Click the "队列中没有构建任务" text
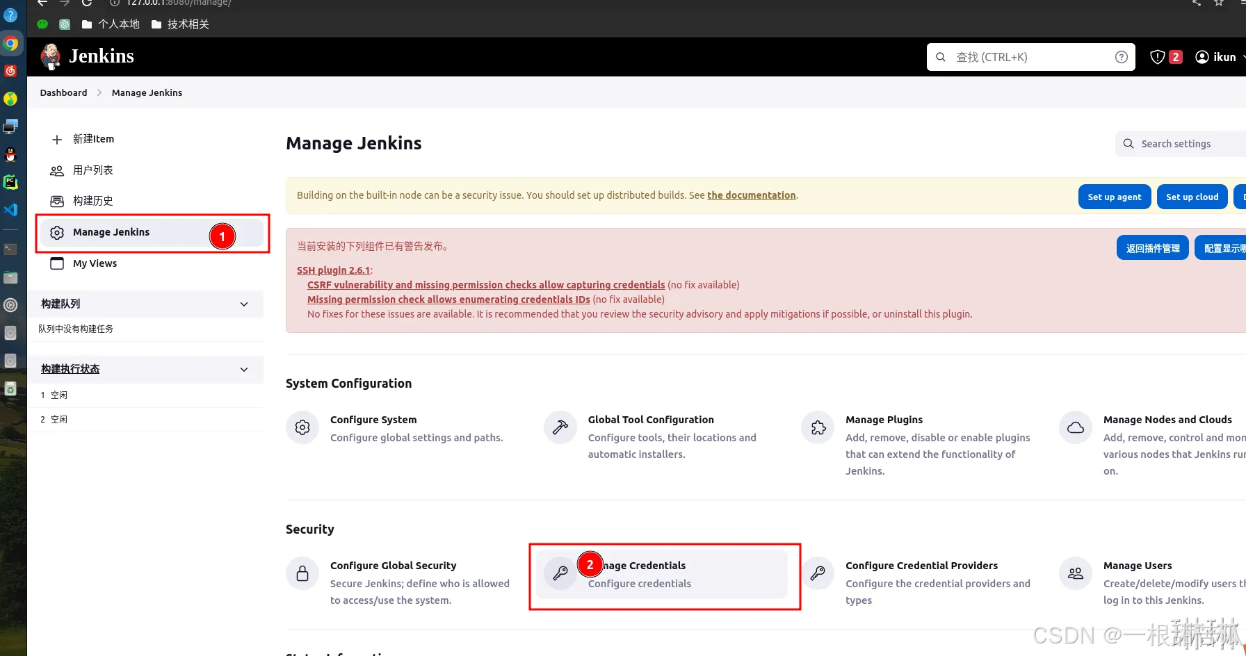The image size is (1246, 656). point(76,329)
